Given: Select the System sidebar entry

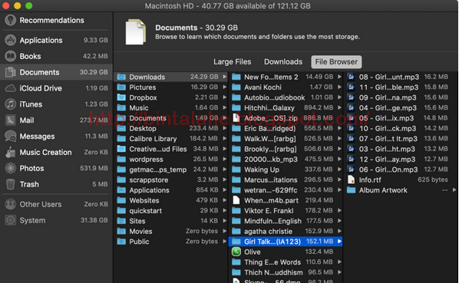Looking at the screenshot, I should (x=56, y=220).
